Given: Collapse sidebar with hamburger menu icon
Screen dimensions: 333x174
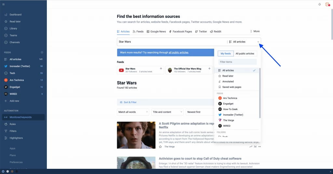Looking at the screenshot, I should pos(3,4).
